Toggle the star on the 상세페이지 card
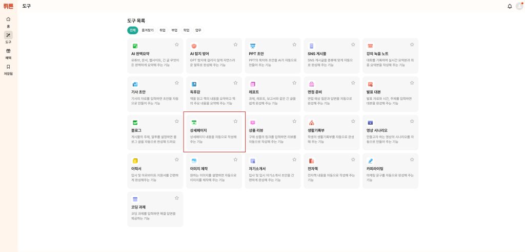525x252 pixels. click(x=235, y=122)
